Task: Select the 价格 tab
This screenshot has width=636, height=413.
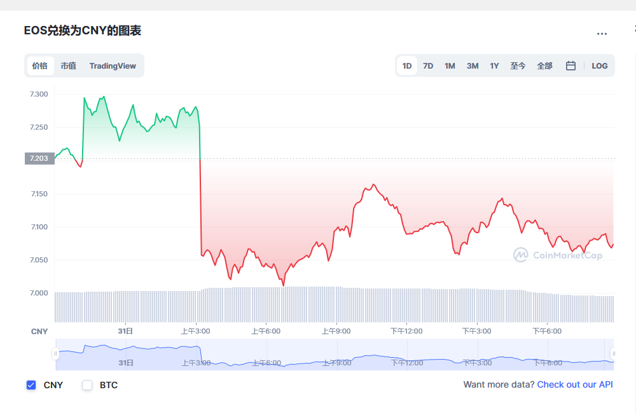Action: (x=39, y=65)
